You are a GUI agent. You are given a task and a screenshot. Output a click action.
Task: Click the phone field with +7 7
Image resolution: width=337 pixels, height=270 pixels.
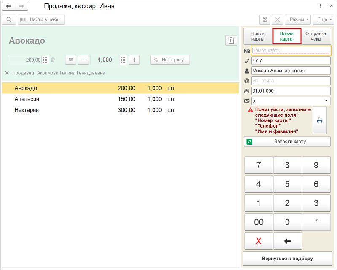point(291,60)
